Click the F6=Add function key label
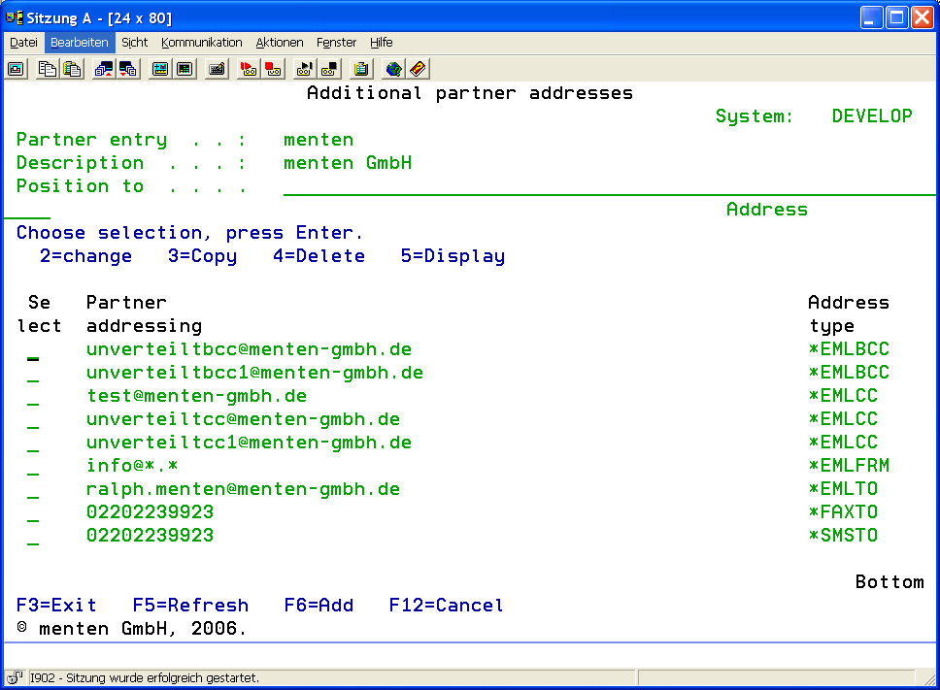 coord(319,606)
